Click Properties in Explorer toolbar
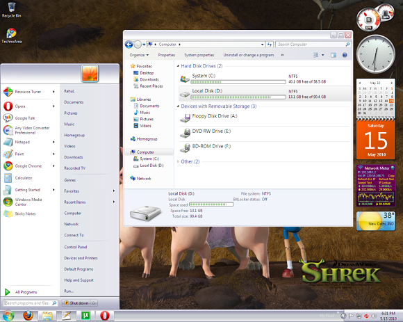The width and height of the screenshot is (403, 322). point(167,55)
